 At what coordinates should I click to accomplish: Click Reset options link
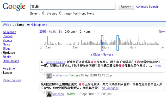12,80
